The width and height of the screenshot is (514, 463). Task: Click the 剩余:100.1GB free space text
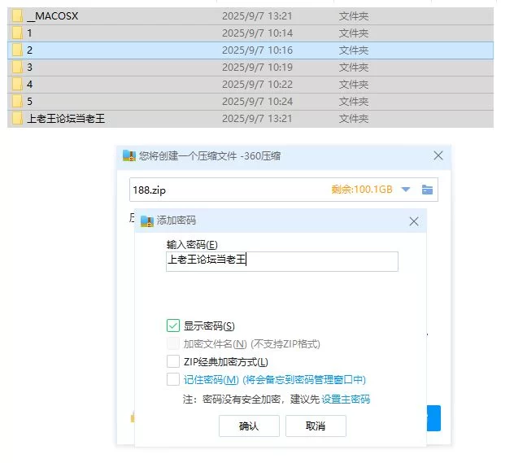coord(362,190)
